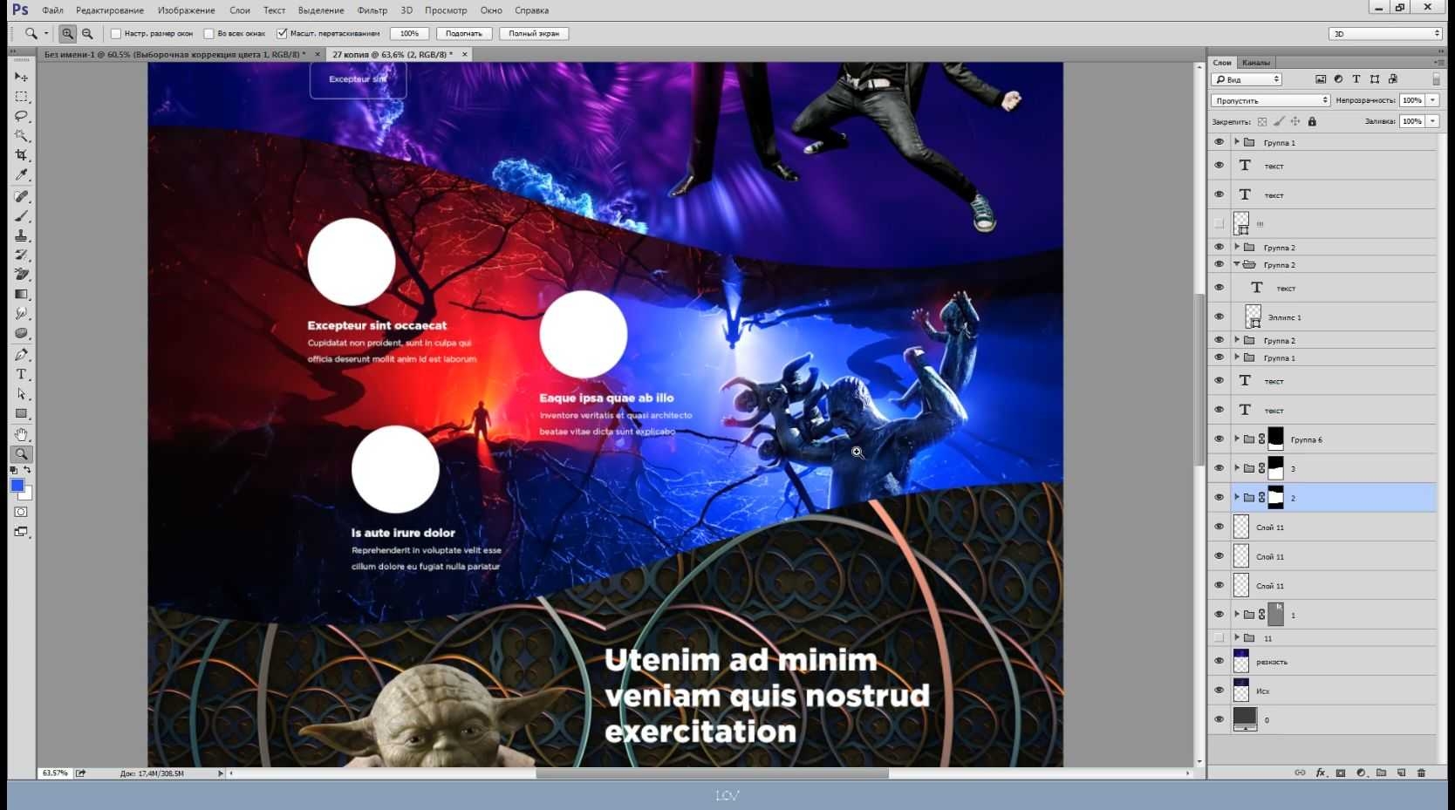Hide the 'Группа 6' group
The height and width of the screenshot is (810, 1455).
1219,439
